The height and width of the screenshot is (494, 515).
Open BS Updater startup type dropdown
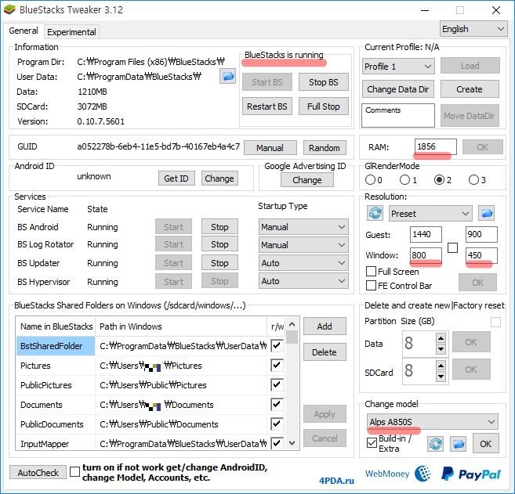(x=303, y=263)
